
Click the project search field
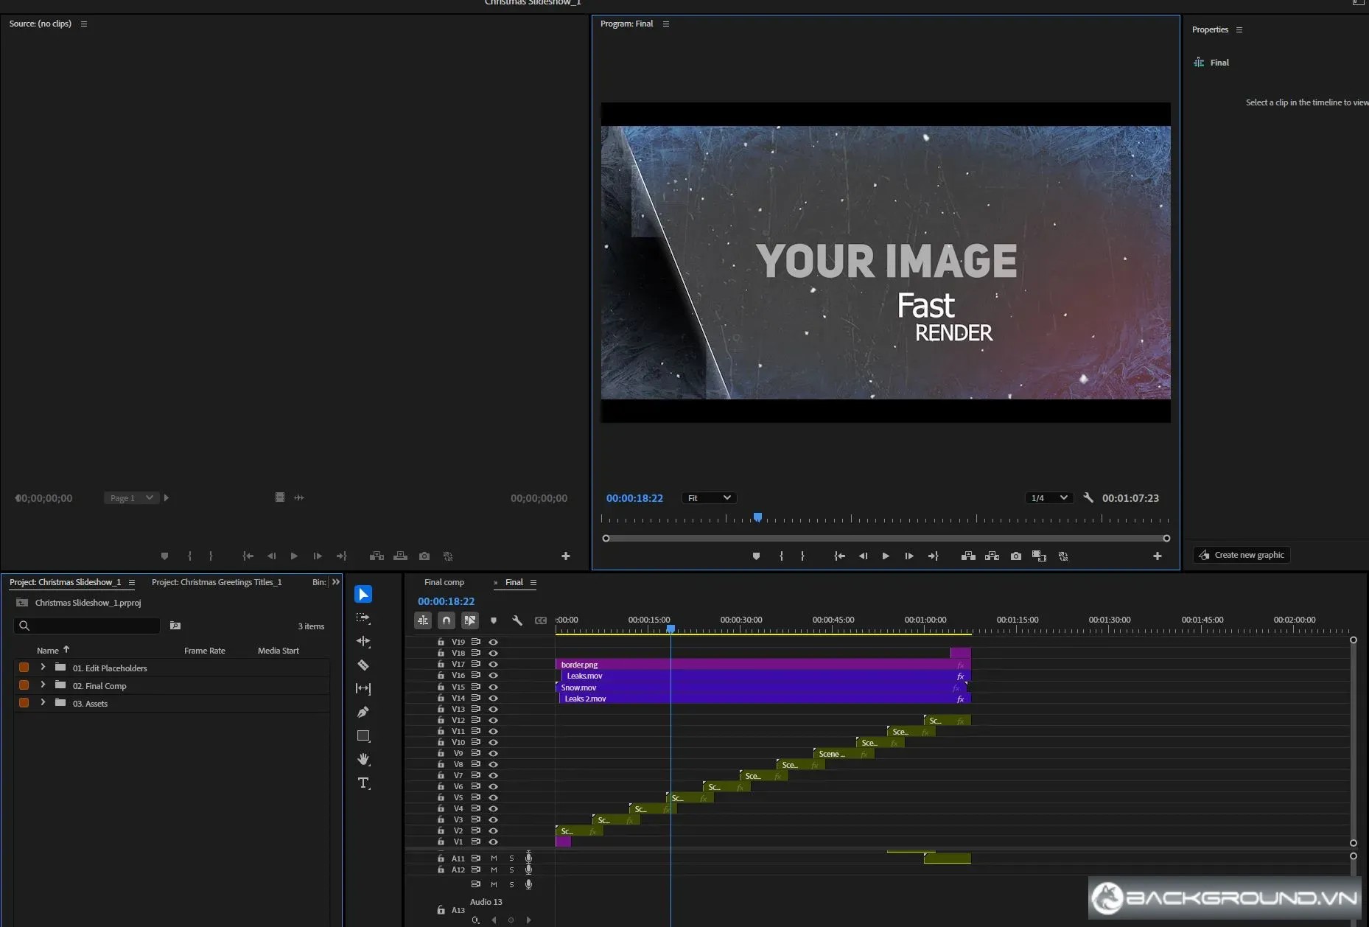pos(87,626)
